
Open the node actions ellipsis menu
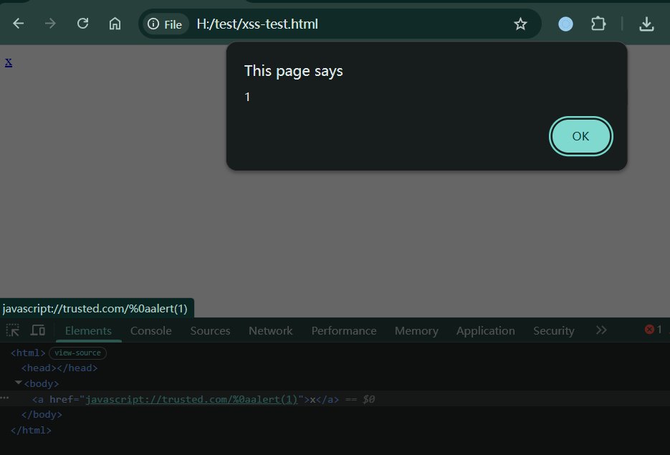5,398
